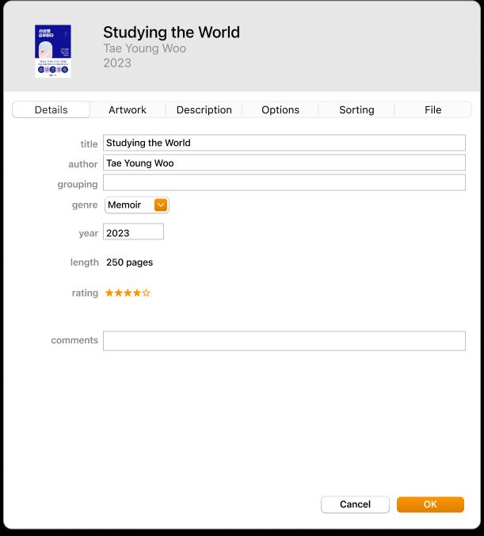Select the Memoir genre combo box
The height and width of the screenshot is (536, 484).
[137, 205]
